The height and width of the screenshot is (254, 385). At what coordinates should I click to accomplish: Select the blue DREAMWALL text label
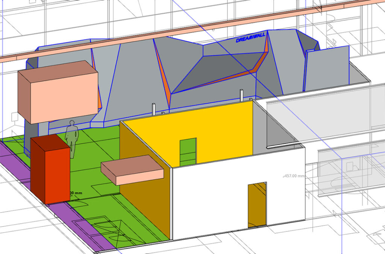pyautogui.click(x=250, y=38)
